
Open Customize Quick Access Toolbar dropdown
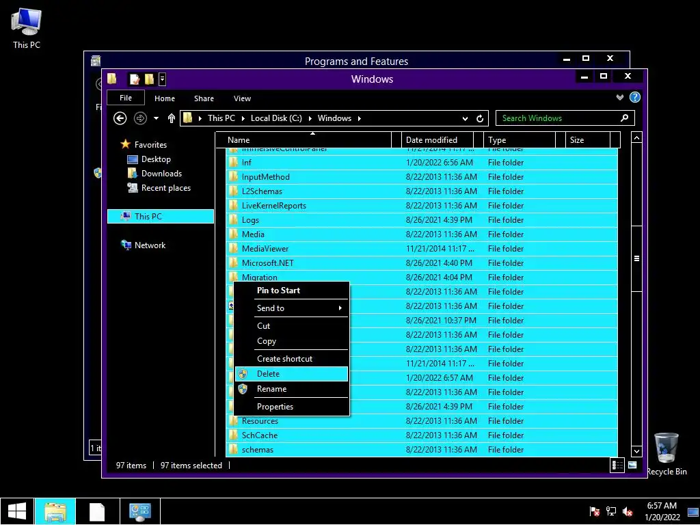[x=162, y=79]
